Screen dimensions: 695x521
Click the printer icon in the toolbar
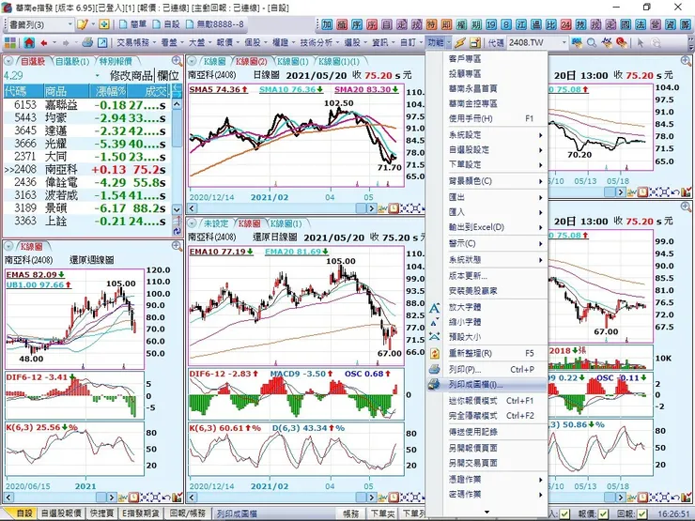click(x=87, y=42)
